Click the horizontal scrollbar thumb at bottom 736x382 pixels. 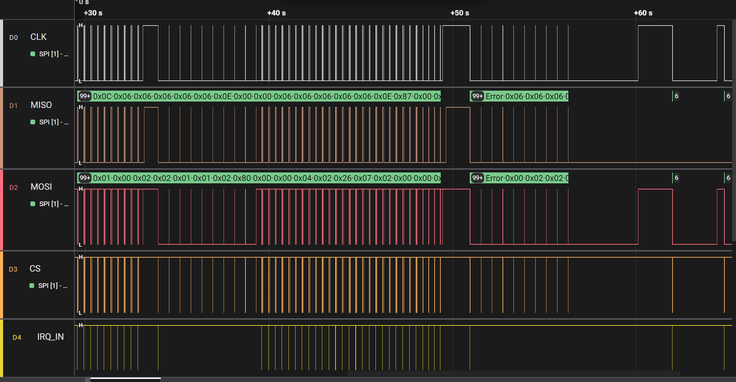pyautogui.click(x=125, y=379)
